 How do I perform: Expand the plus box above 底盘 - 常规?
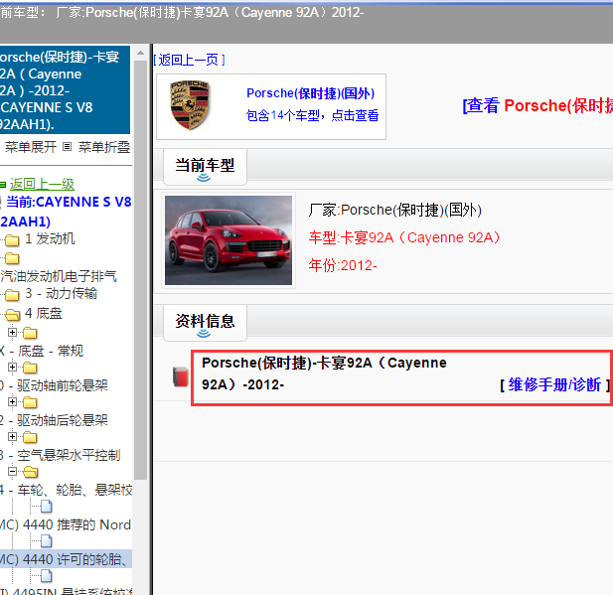[12, 333]
